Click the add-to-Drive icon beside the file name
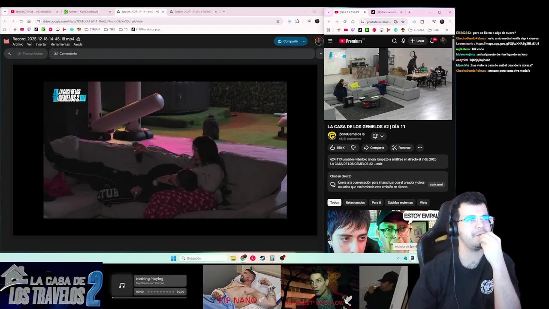Viewport: 549px width, 309px height. coord(78,39)
